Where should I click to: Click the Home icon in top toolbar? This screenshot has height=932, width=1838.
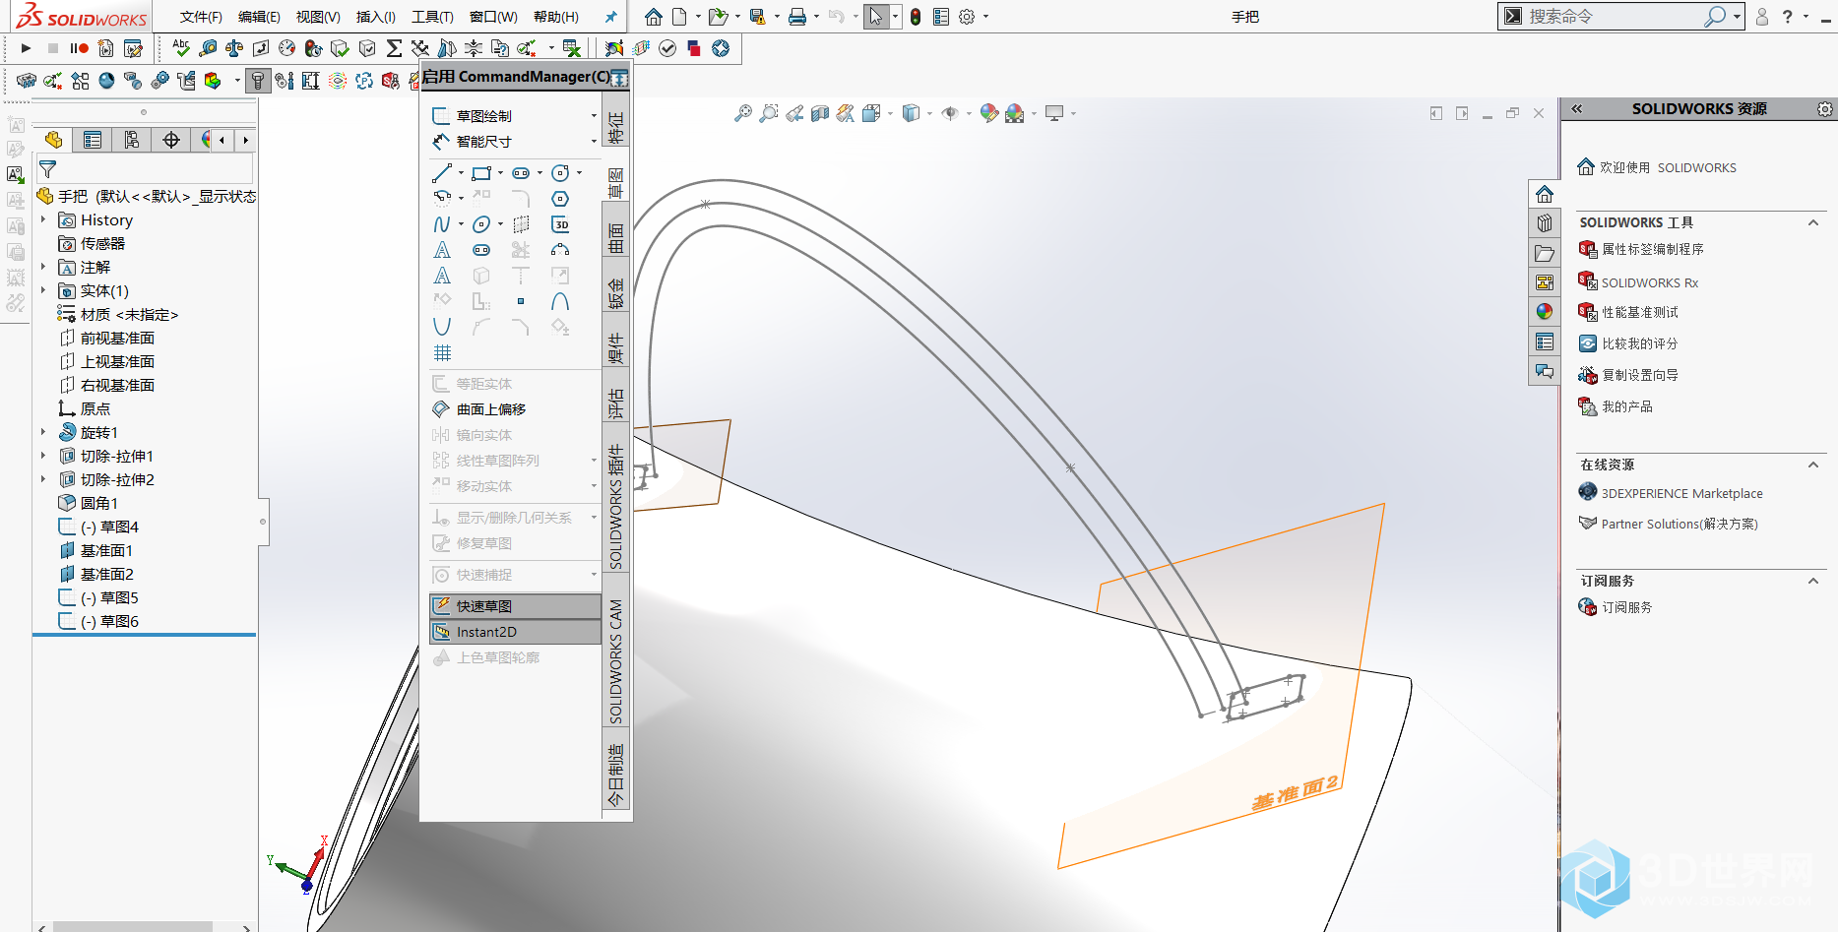click(x=654, y=17)
